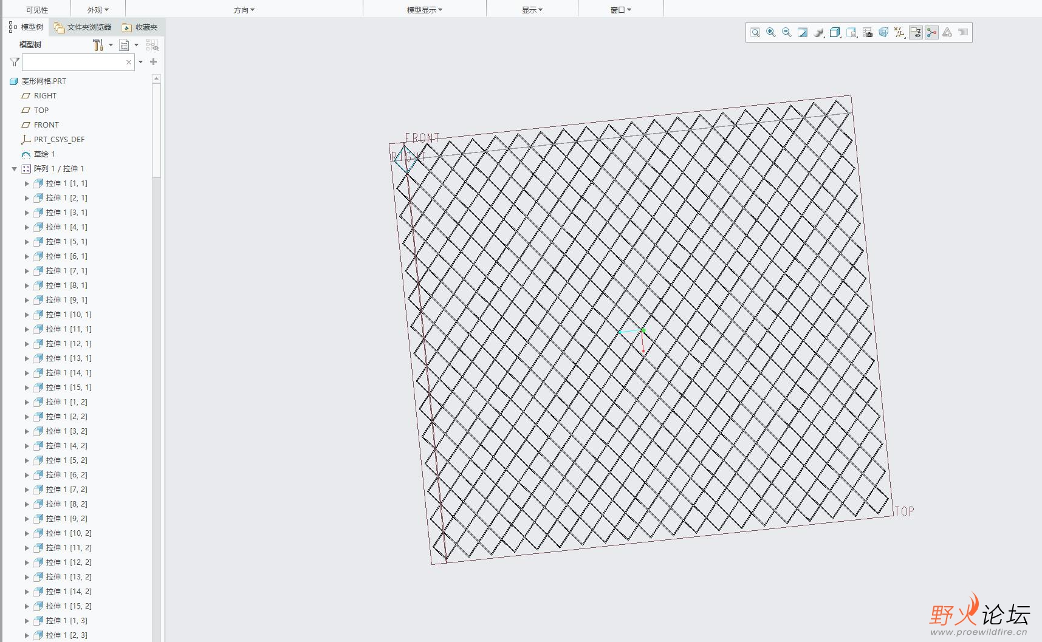Open the 外观 dropdown group
This screenshot has height=642, width=1042.
(98, 10)
